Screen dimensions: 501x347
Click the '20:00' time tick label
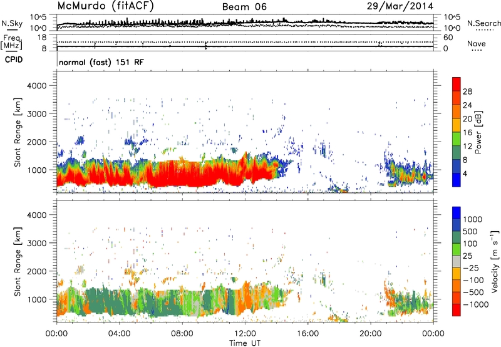coord(371,334)
